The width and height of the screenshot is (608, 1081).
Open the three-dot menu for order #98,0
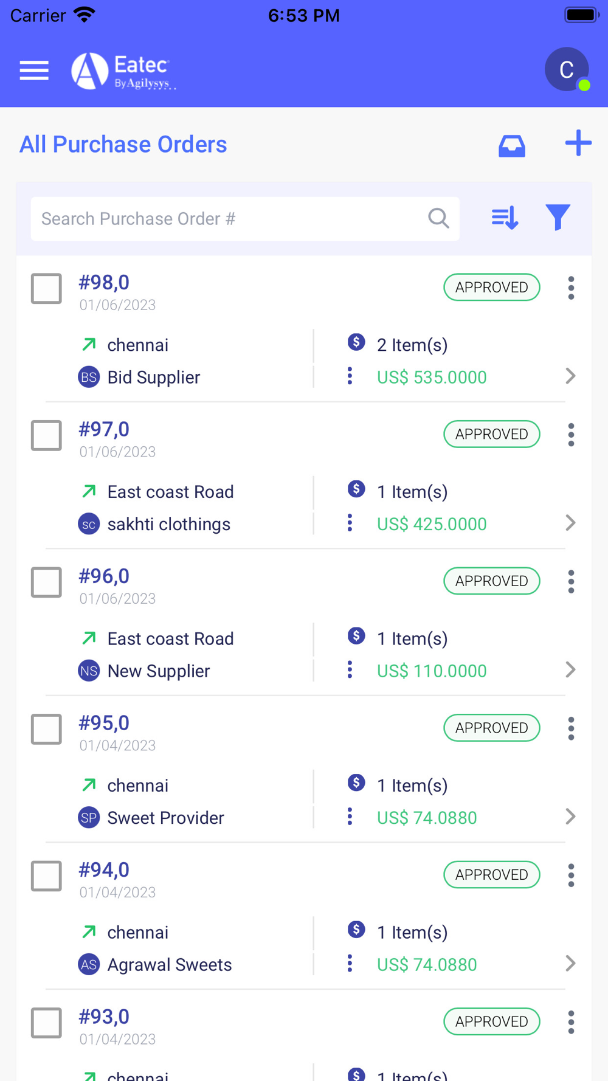pos(571,288)
